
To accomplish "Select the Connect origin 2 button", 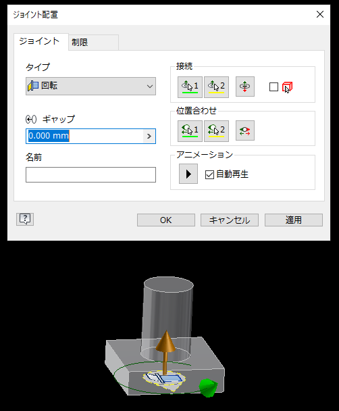I will 216,87.
